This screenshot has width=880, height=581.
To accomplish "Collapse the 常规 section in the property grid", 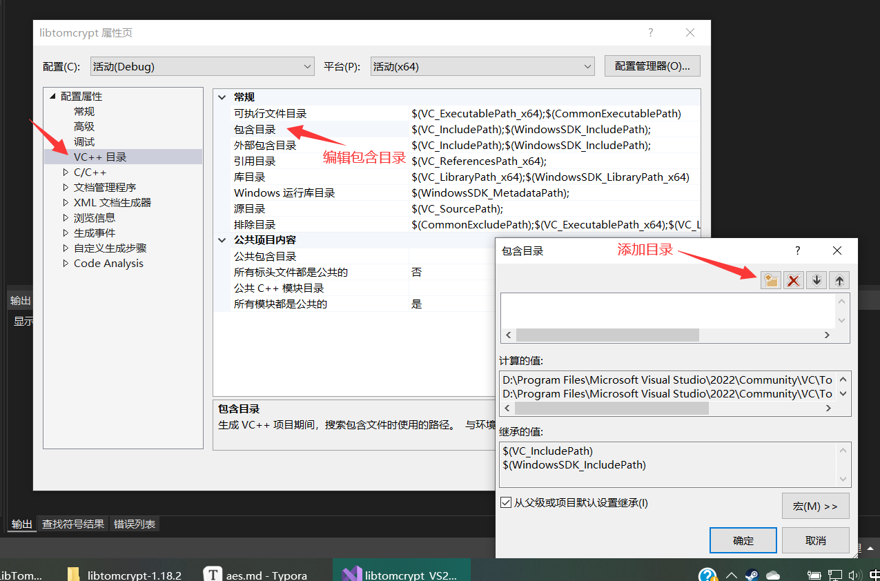I will point(222,97).
